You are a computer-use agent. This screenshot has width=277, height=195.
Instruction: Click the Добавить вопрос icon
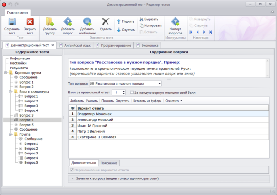(68, 22)
